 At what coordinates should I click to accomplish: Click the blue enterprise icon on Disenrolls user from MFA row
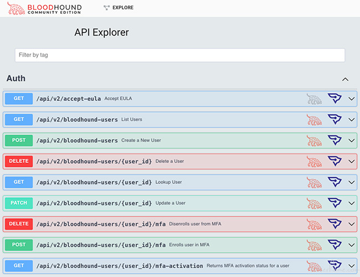pos(335,224)
